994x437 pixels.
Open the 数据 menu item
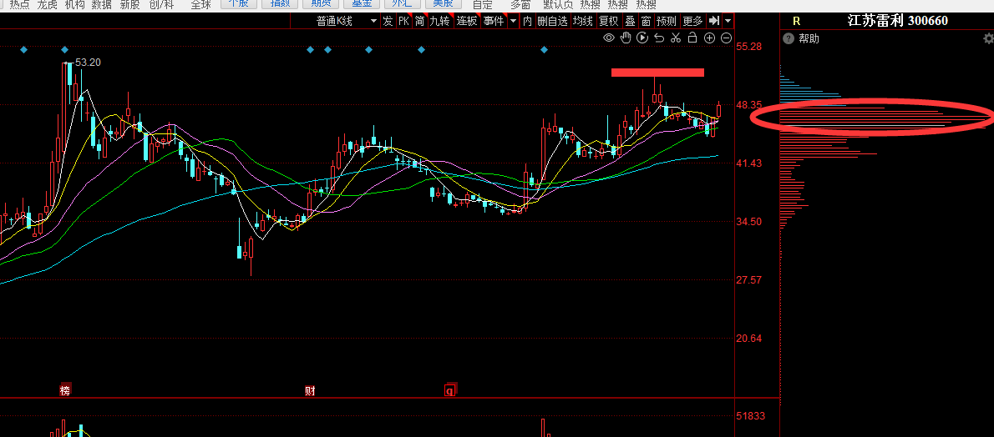point(102,4)
